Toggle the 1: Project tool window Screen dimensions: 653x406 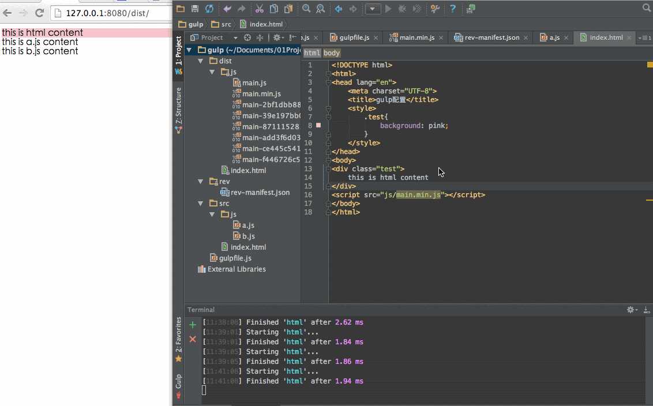point(178,51)
